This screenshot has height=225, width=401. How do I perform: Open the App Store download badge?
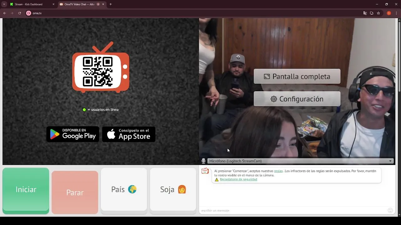[129, 134]
